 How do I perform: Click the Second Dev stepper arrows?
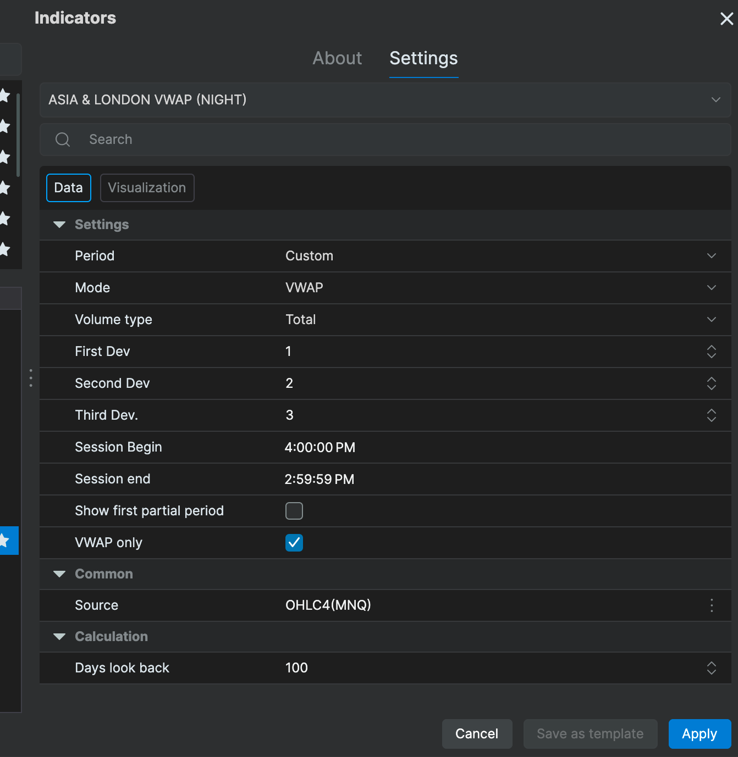[712, 383]
